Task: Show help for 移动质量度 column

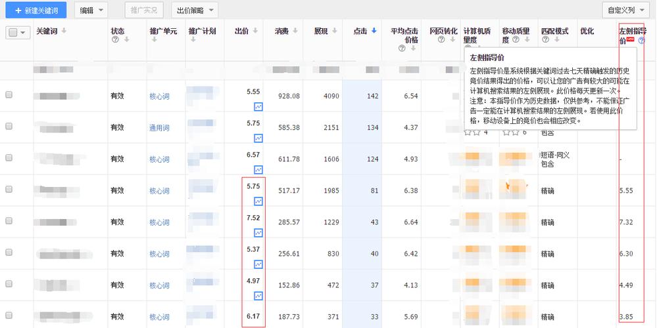Action: coord(516,40)
